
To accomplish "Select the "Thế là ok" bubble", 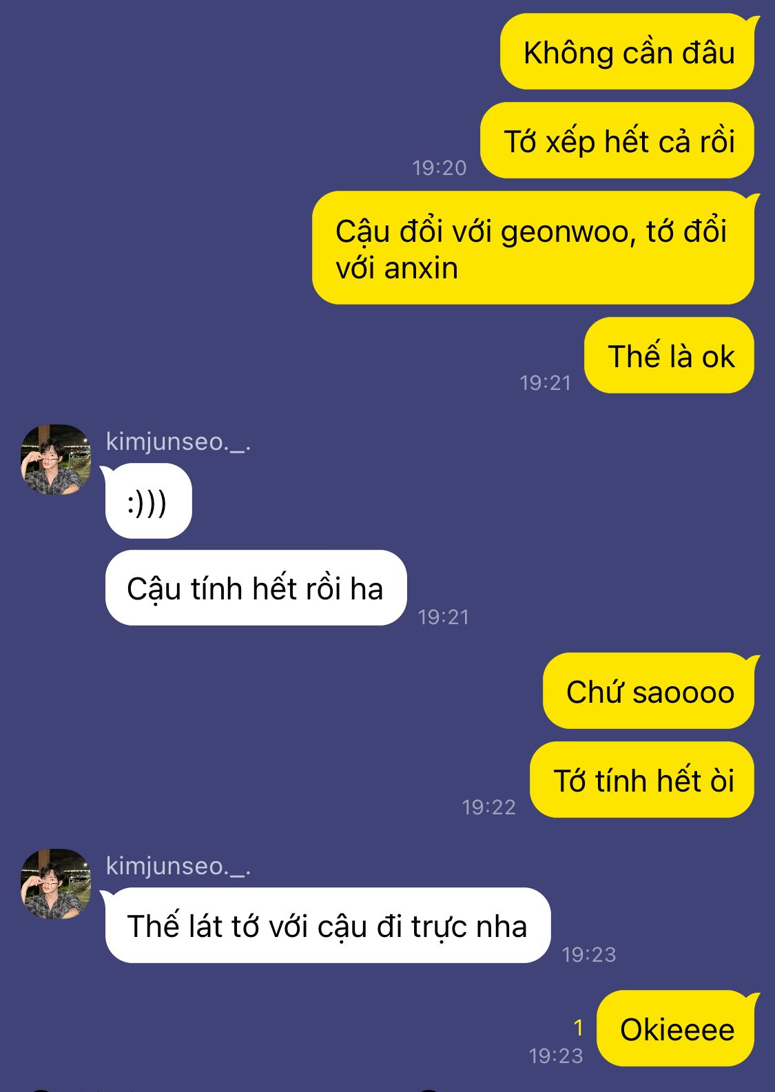I will click(669, 356).
